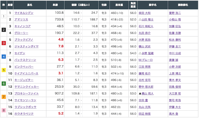Open trainer link 伊藤 大士

pyautogui.click(x=175, y=107)
